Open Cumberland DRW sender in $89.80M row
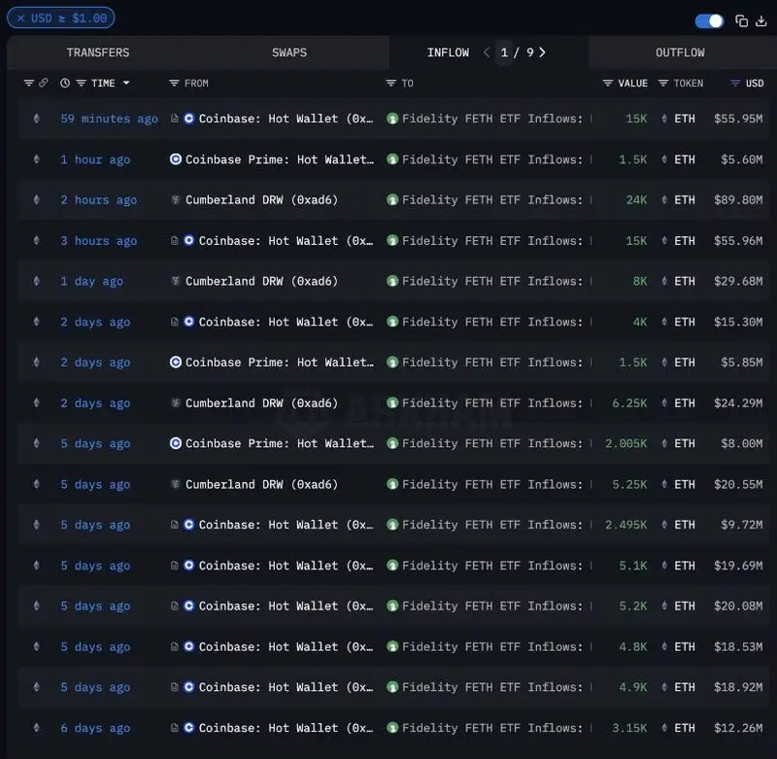This screenshot has width=777, height=759. pos(261,200)
